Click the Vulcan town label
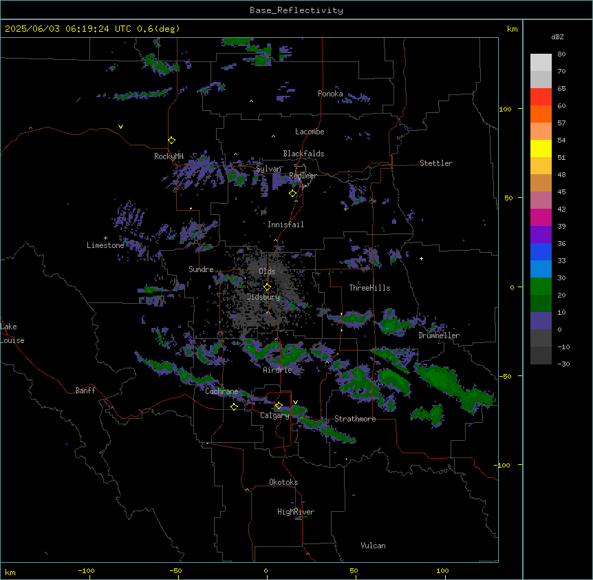Viewport: 593px width, 580px height. click(374, 546)
